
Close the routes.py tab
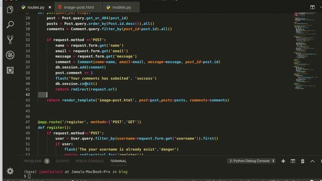coord(50,8)
